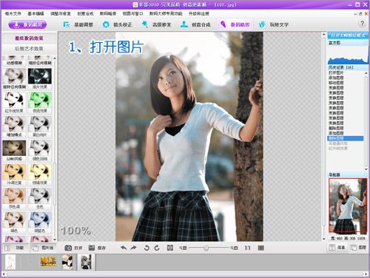Toggle the 图层 layers panel button
Screen dimensions: 370x278
358,248
